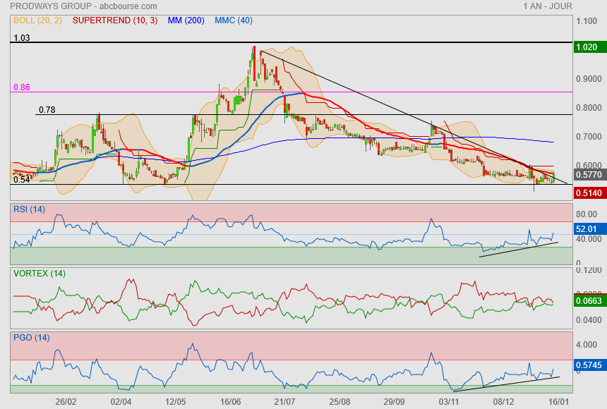Viewport: 607px width, 409px height.
Task: Click the black 0.5770 current price tag
Action: [587, 175]
